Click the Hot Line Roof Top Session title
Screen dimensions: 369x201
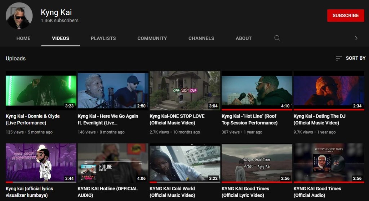(x=249, y=119)
